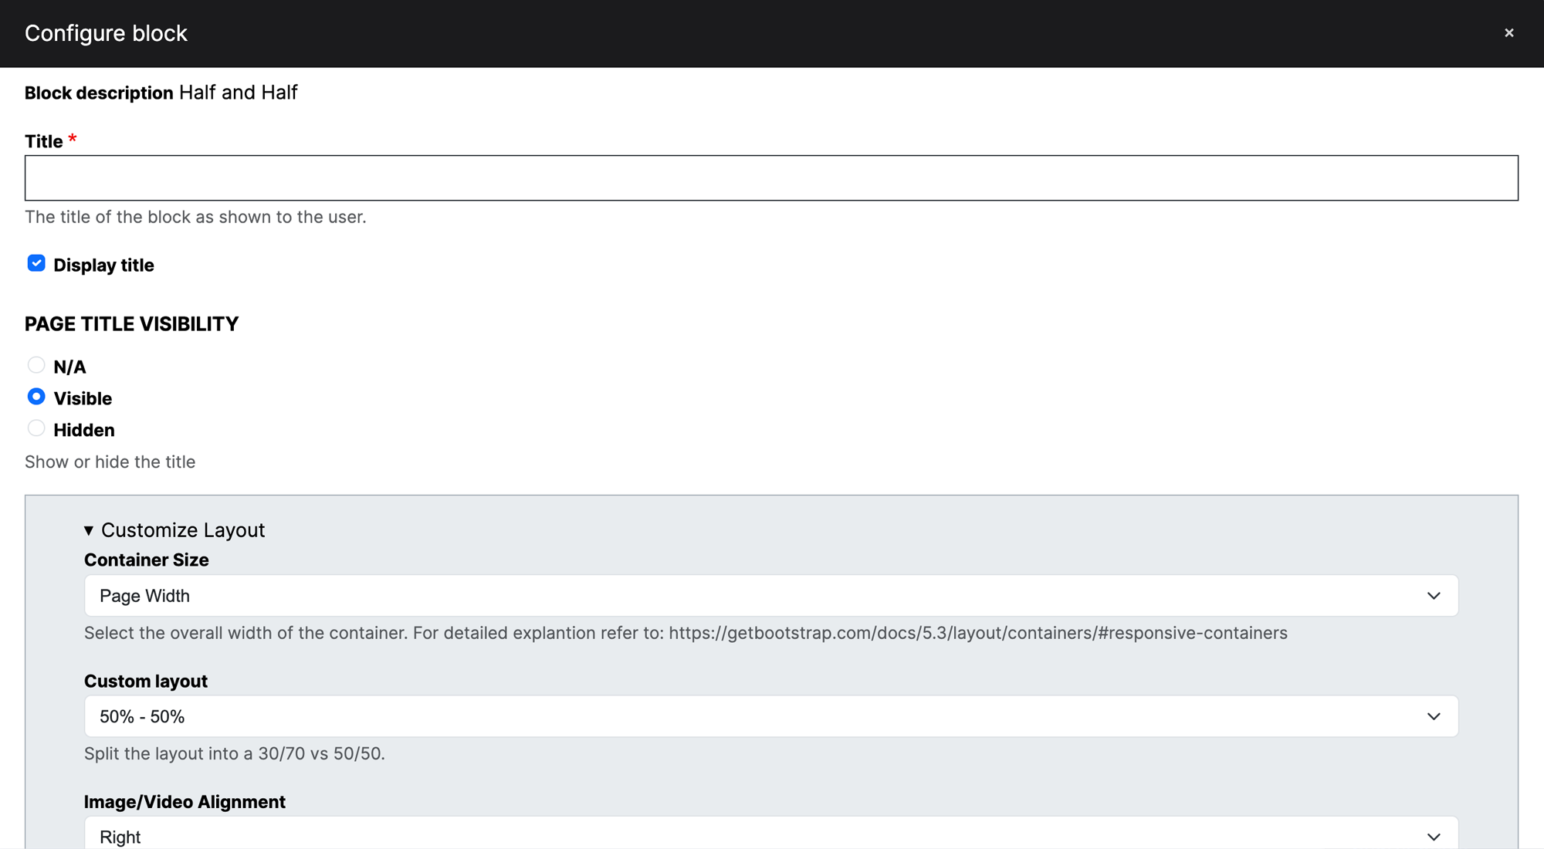Open the Image/Video Alignment select showing Right
Image resolution: width=1544 pixels, height=849 pixels.
(x=757, y=836)
